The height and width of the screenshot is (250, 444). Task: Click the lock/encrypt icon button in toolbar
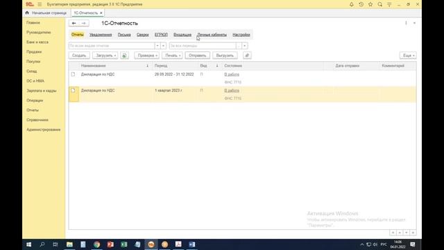pos(124,56)
